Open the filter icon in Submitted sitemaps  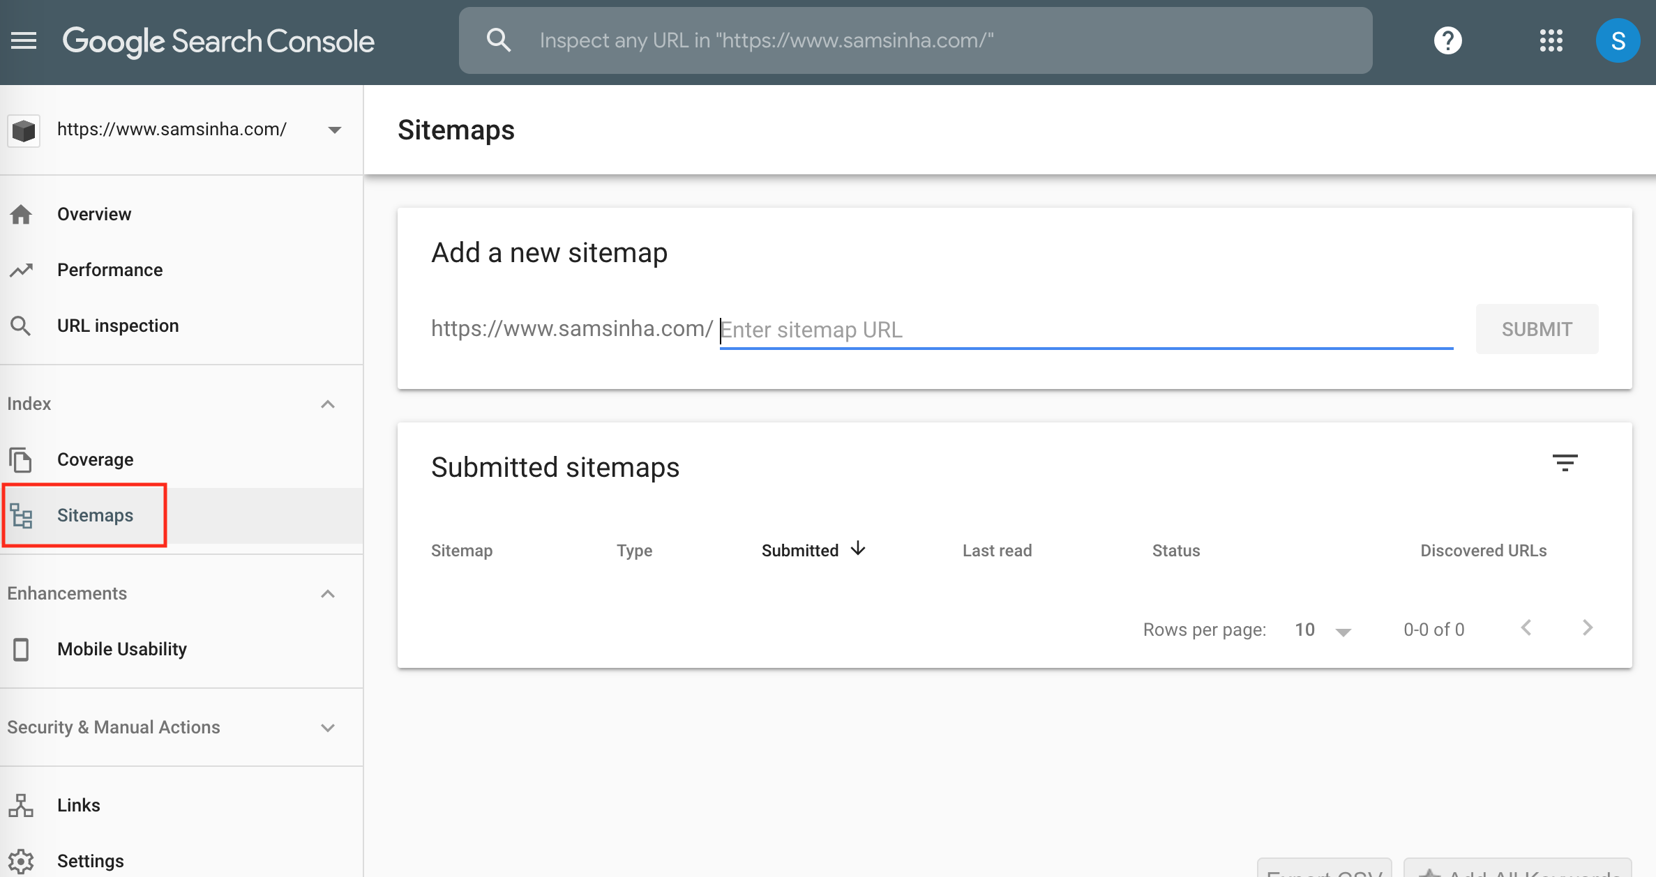(x=1565, y=463)
